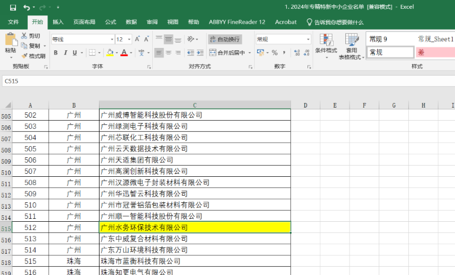The width and height of the screenshot is (455, 275).
Task: Toggle Bold formatting
Action: (56, 53)
